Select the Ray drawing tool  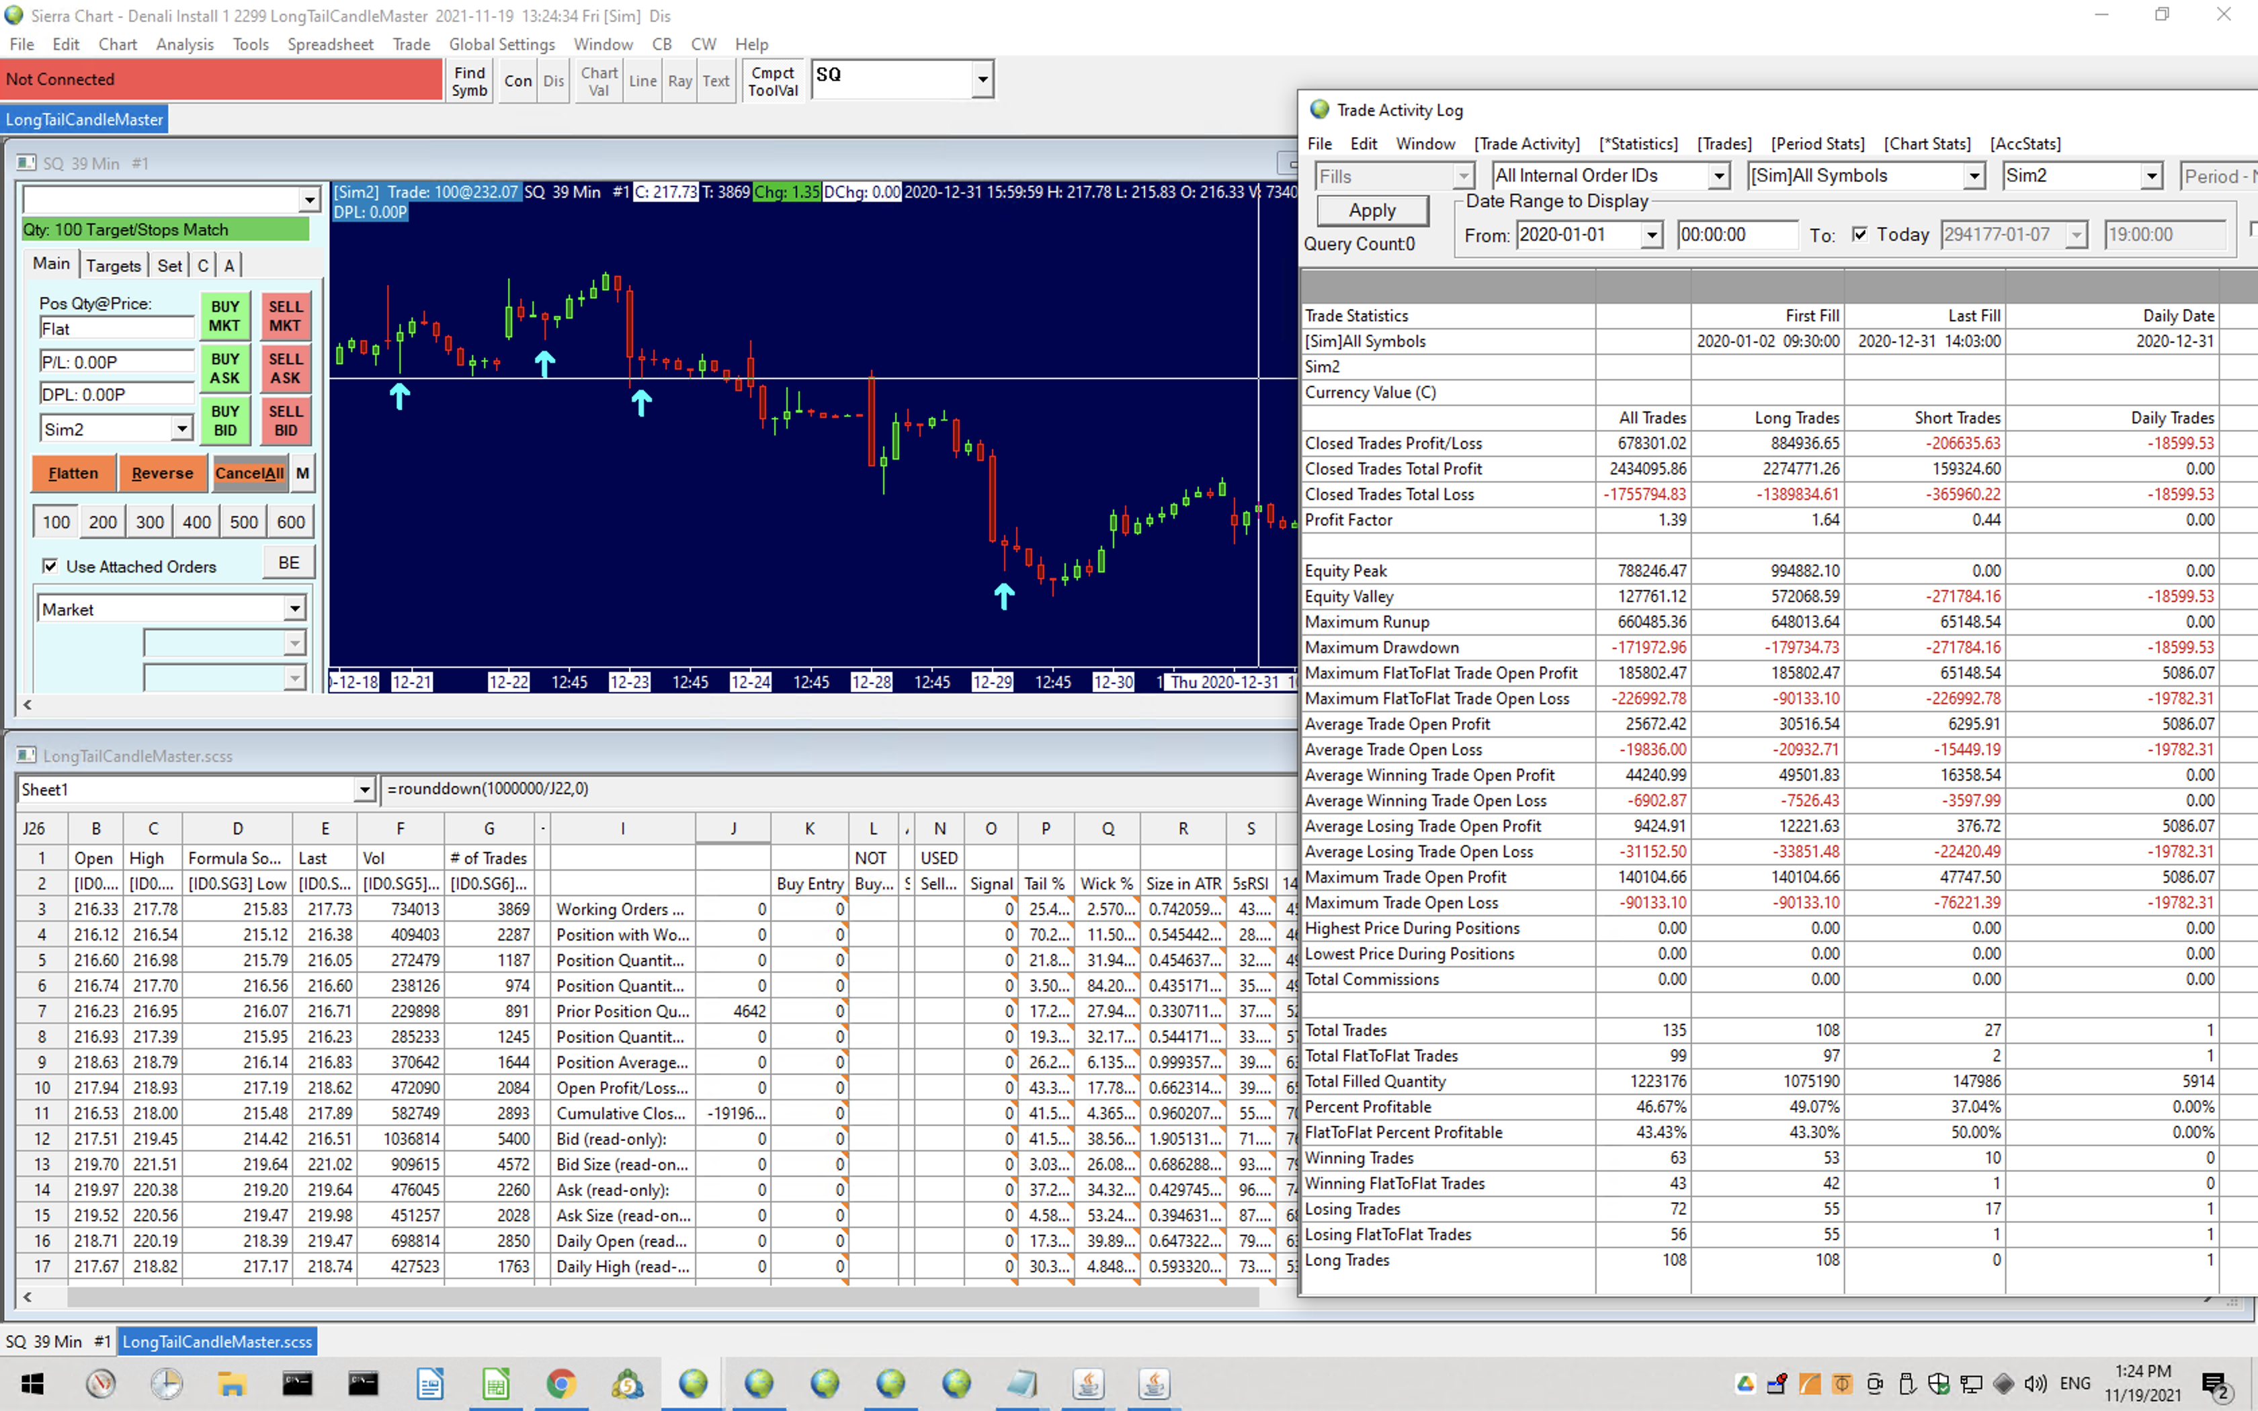coord(679,81)
